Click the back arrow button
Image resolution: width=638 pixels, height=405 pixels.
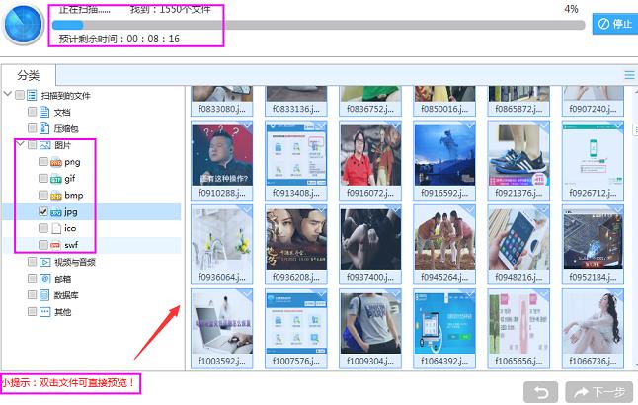[541, 392]
